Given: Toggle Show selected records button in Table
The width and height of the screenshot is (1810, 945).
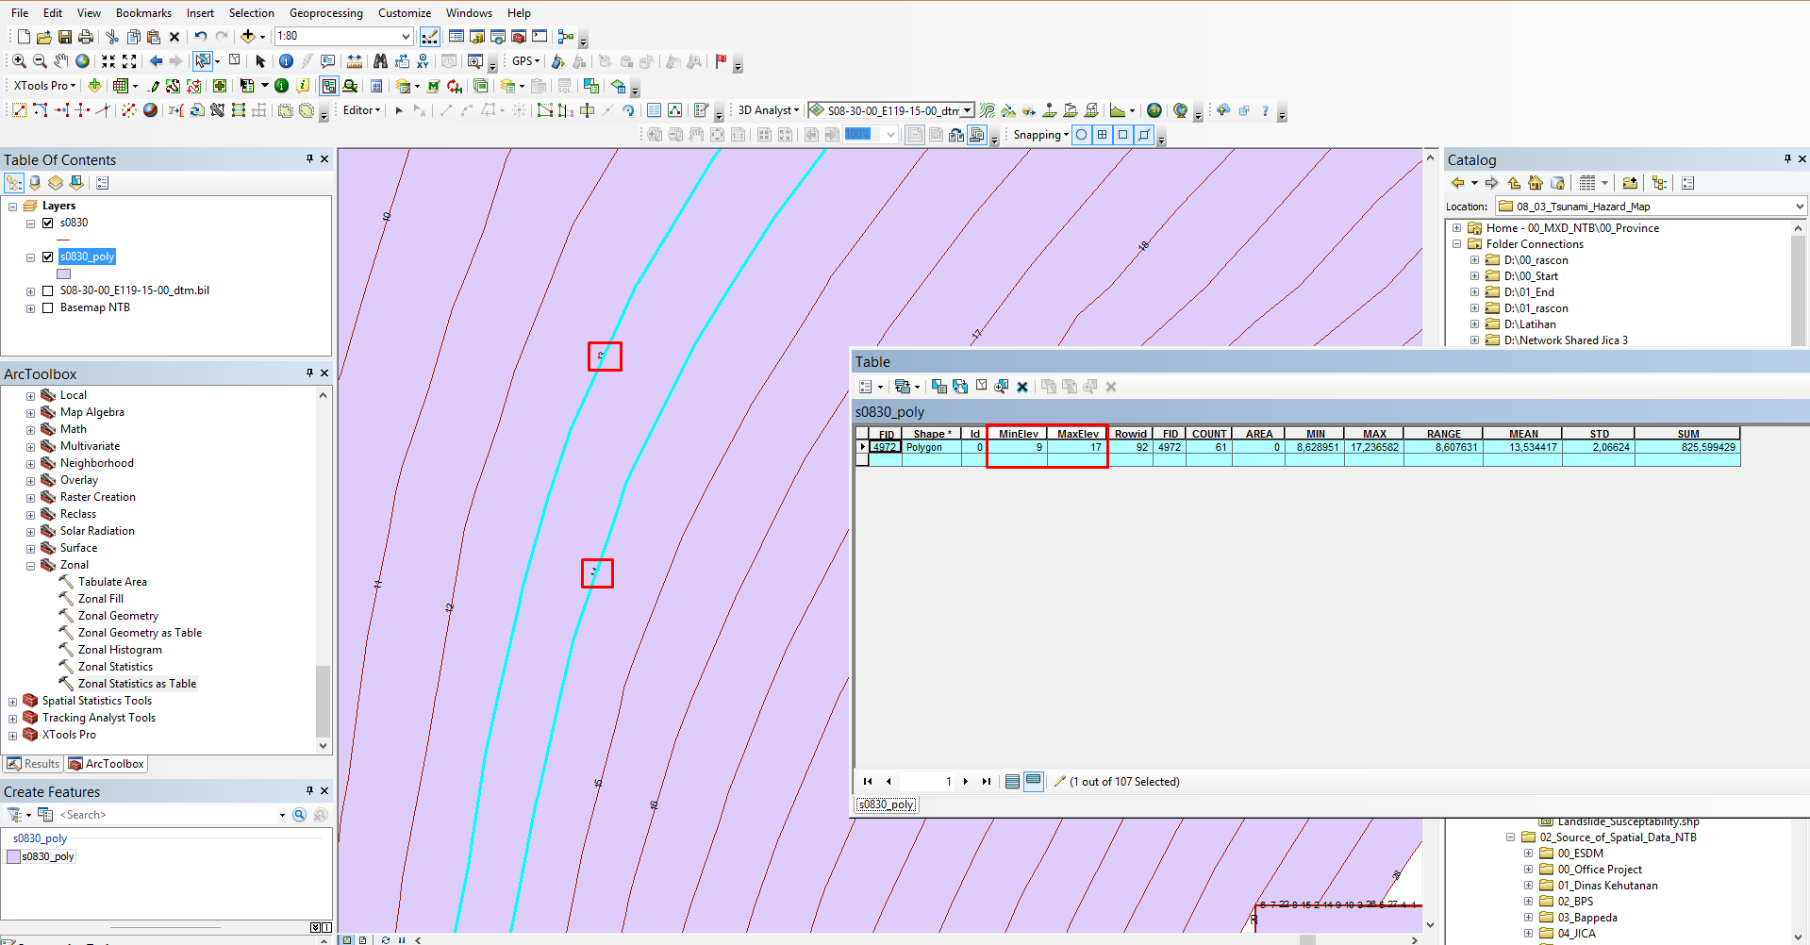Looking at the screenshot, I should (1034, 781).
